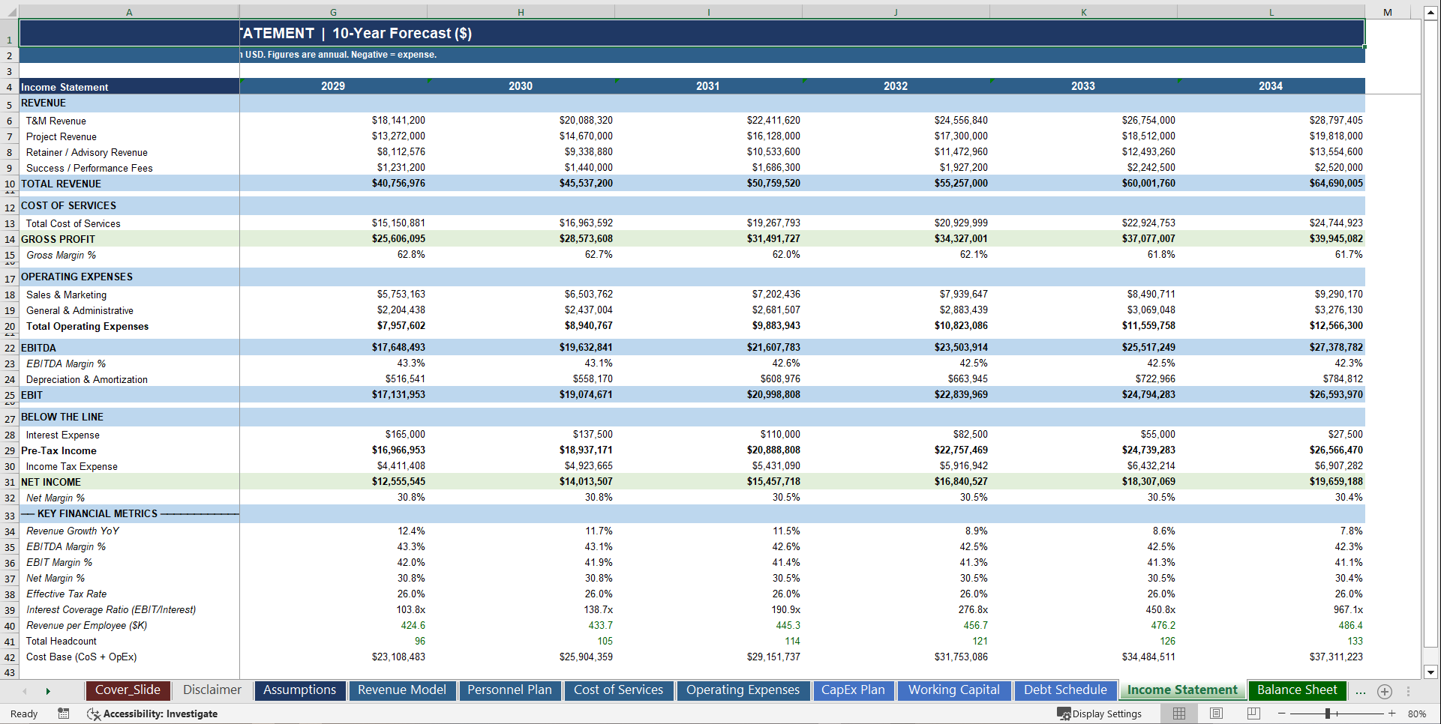Image resolution: width=1441 pixels, height=724 pixels.
Task: Click the macro recording icon in the status bar
Action: coord(64,714)
